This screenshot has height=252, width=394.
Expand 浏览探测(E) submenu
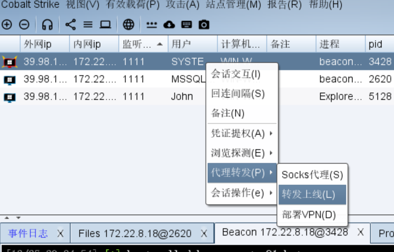tap(242, 153)
